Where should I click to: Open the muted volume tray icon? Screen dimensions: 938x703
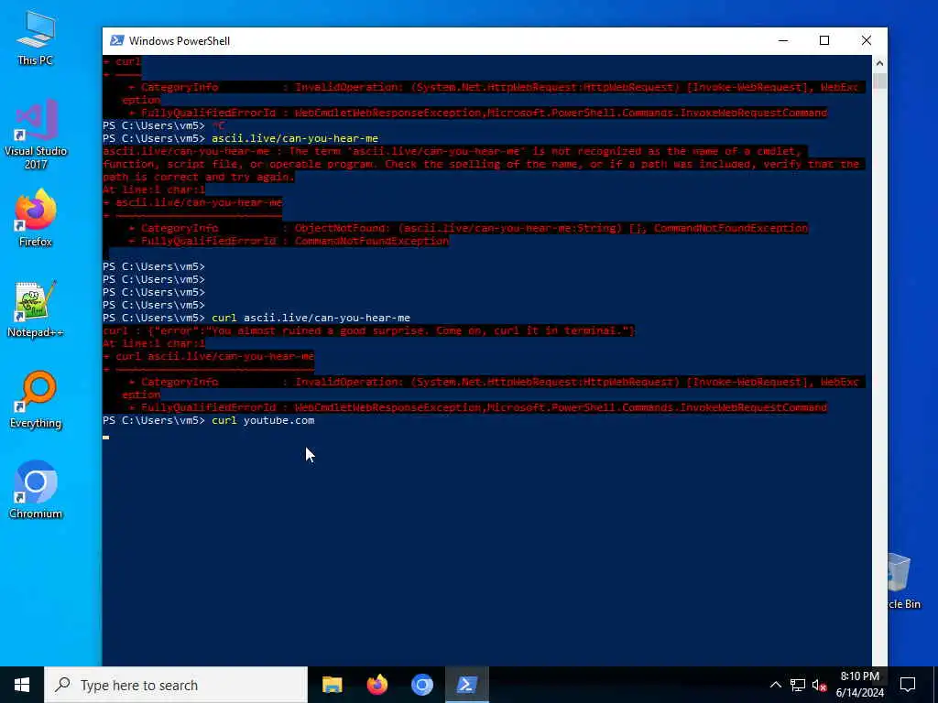[x=819, y=685]
